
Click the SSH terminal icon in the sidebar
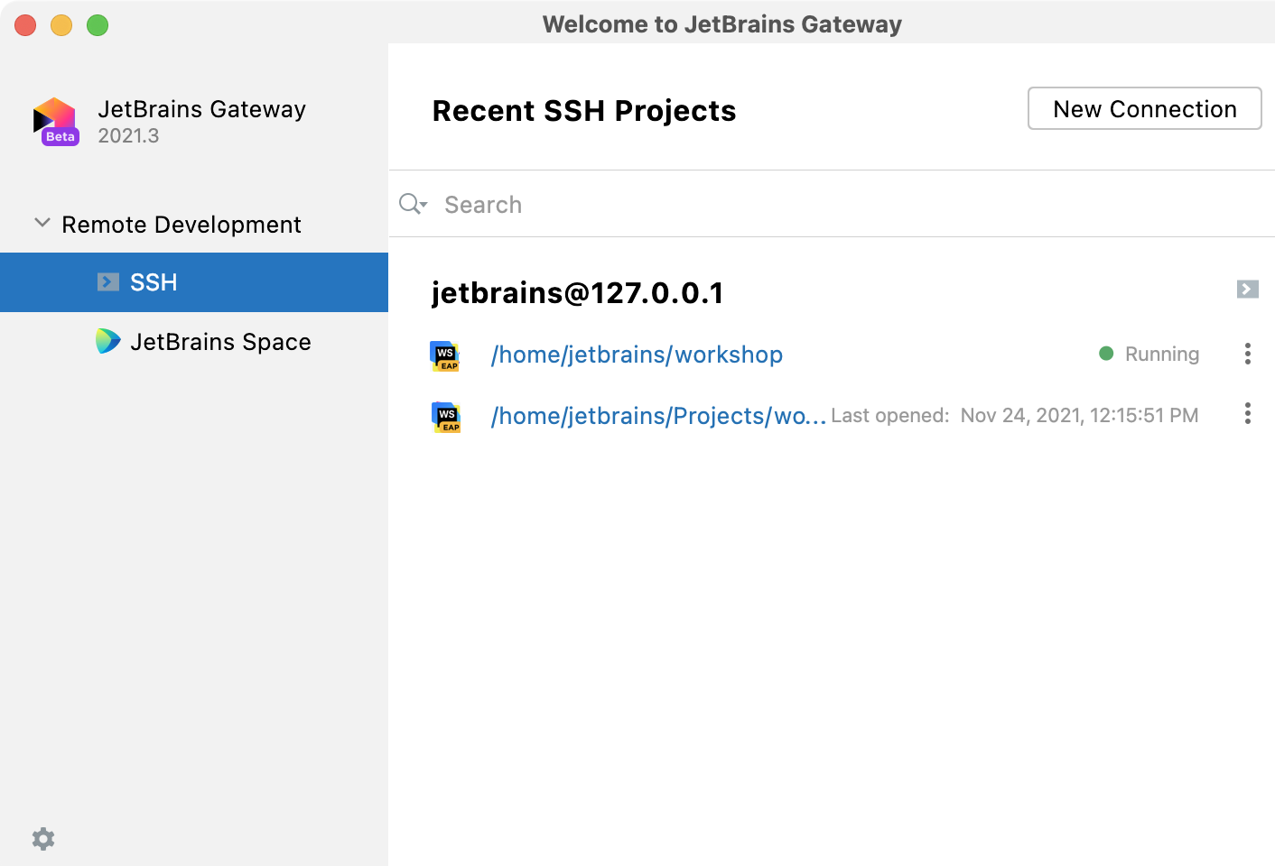tap(108, 282)
